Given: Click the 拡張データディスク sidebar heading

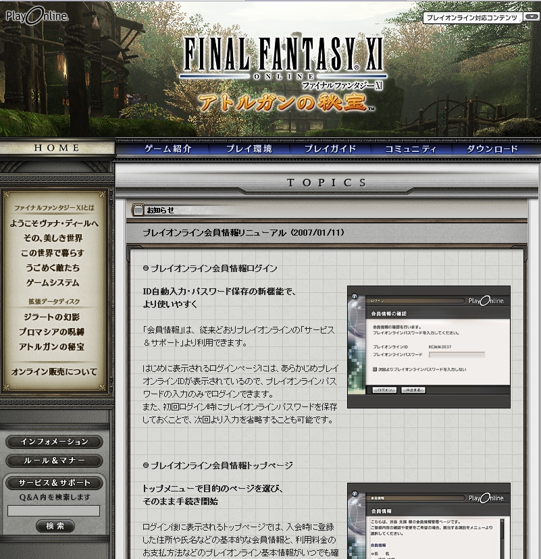Looking at the screenshot, I should coord(54,302).
